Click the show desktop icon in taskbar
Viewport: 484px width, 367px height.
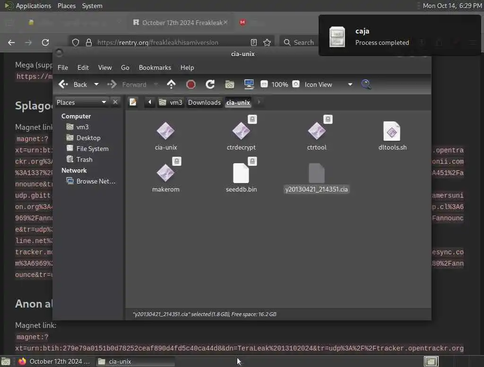(x=6, y=361)
